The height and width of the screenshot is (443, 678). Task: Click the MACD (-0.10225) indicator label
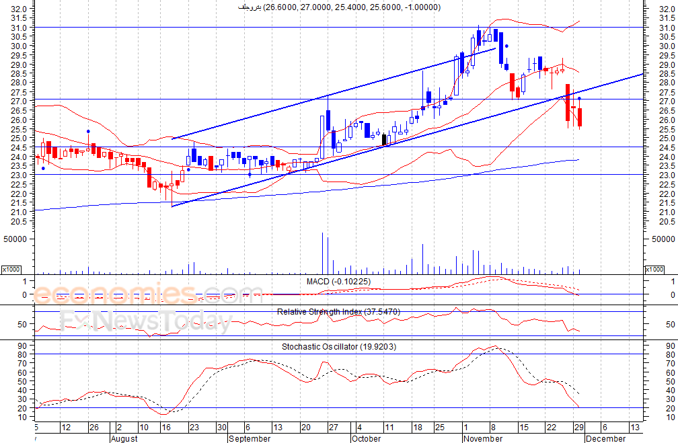[338, 282]
